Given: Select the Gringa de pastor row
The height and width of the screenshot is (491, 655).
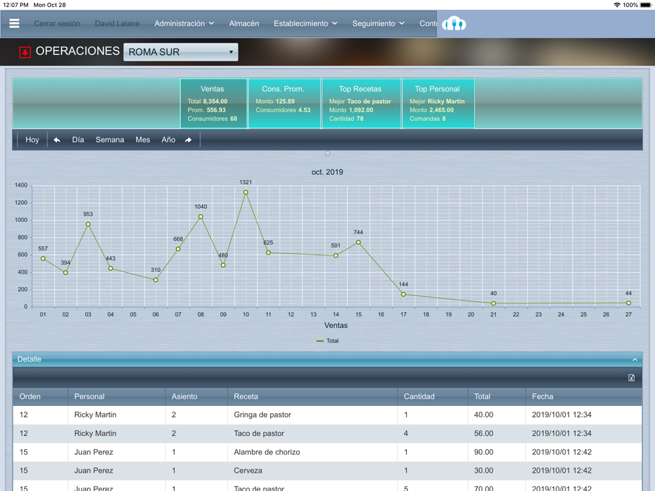Looking at the screenshot, I should (327, 415).
